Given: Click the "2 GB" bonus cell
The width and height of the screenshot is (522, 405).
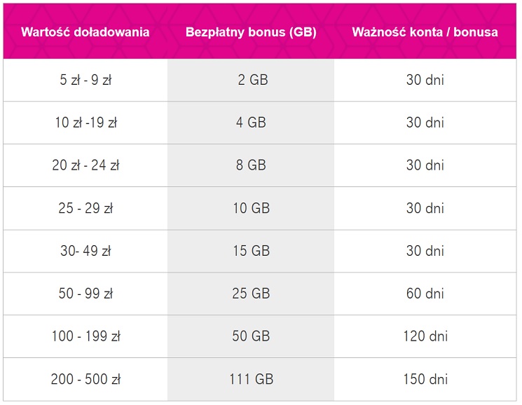Looking at the screenshot, I should (251, 80).
